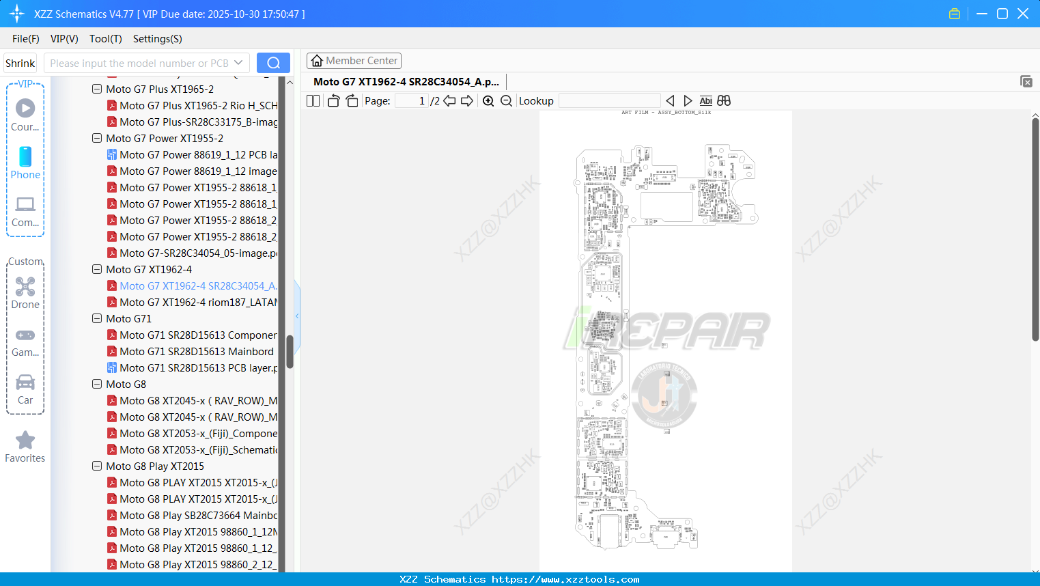Collapse the Moto G71 folder
This screenshot has height=586, width=1040.
click(97, 319)
